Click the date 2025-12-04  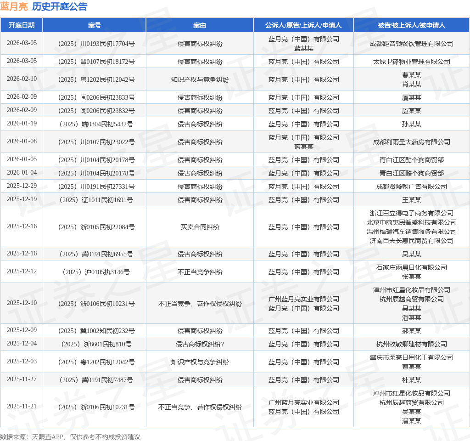point(22,343)
